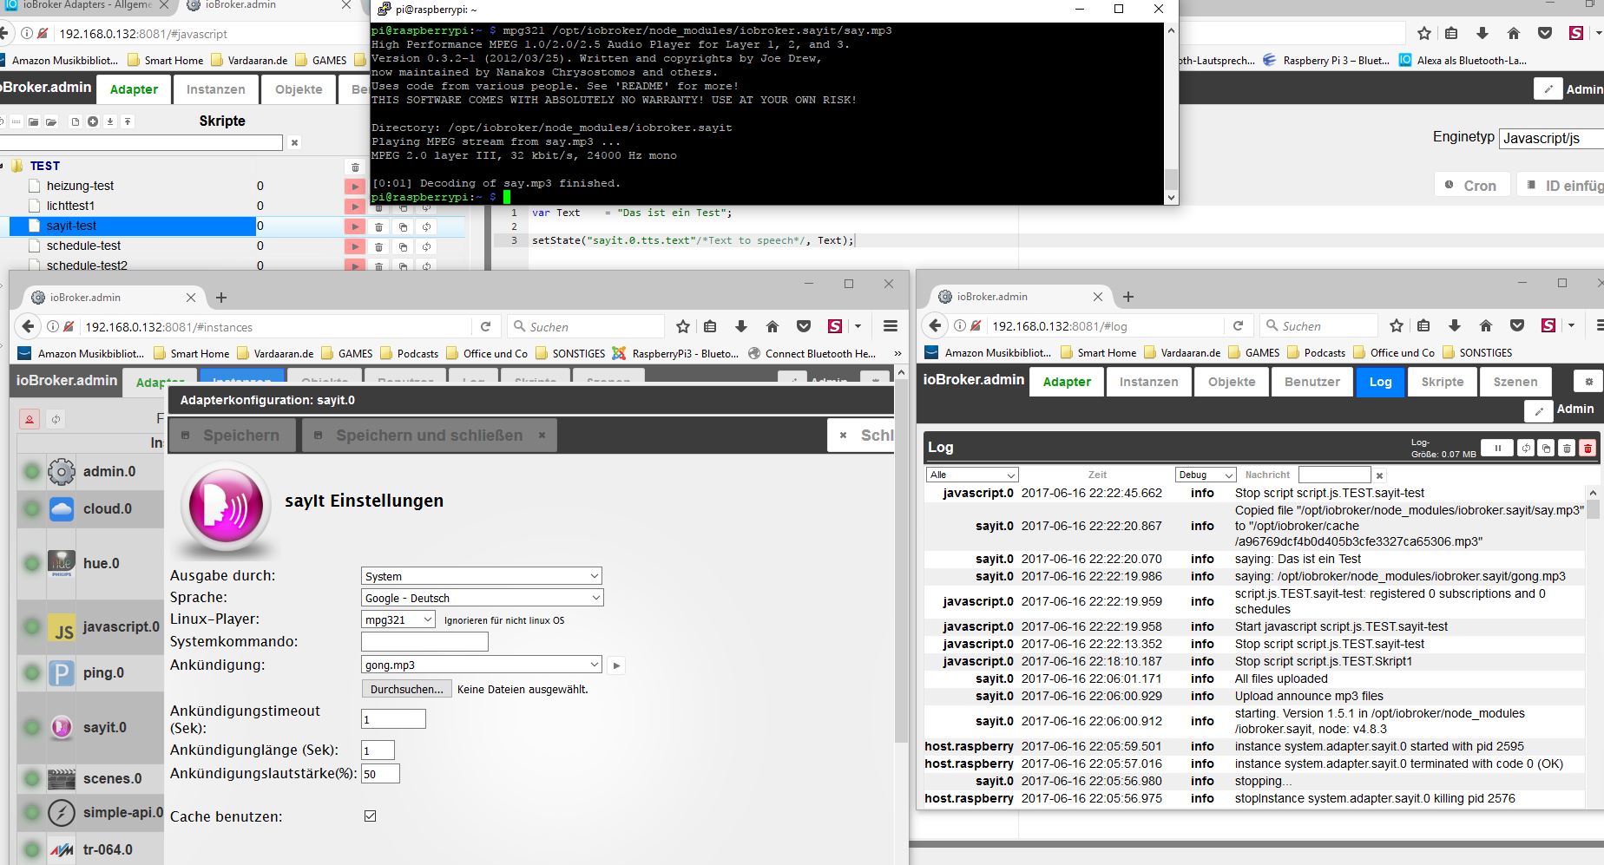Clear the Nachricht filter with the x icon
The image size is (1604, 865).
click(1379, 475)
